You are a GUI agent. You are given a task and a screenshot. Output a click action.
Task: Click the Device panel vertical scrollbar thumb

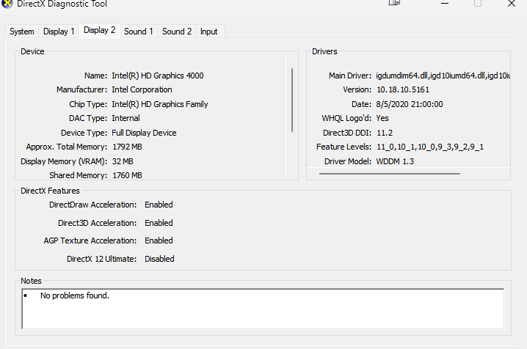tap(292, 100)
